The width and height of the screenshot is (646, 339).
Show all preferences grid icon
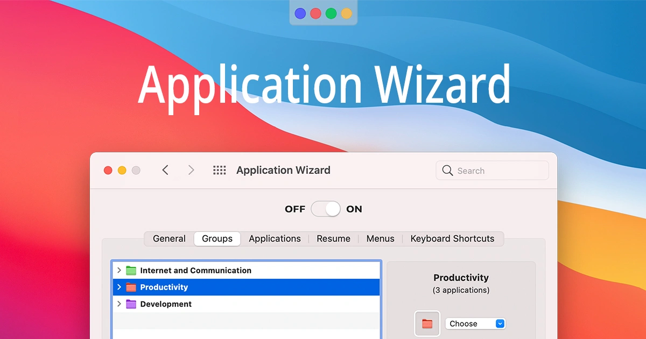[x=219, y=170]
